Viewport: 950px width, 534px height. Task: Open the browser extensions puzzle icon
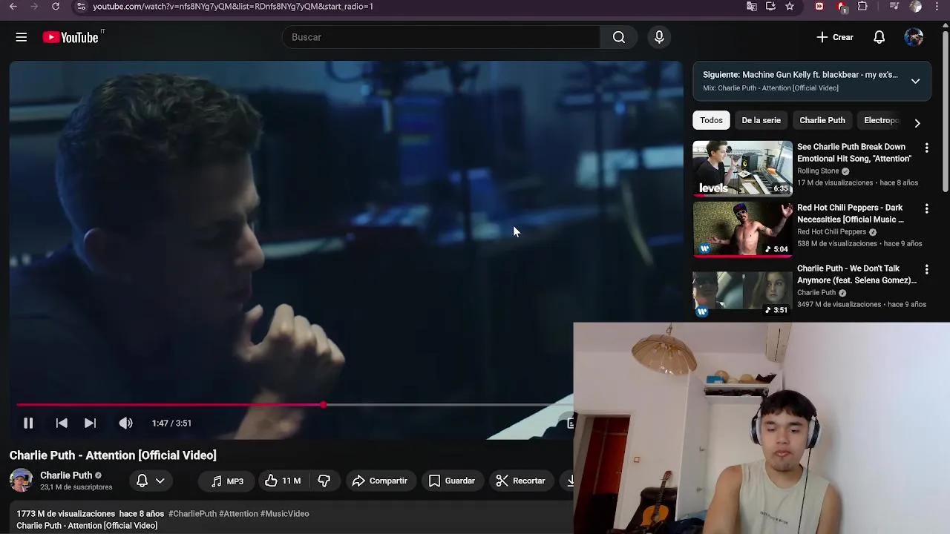(862, 6)
